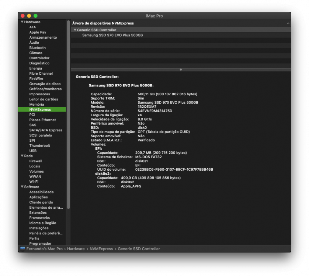309x276 pixels.
Task: Collapse the Generic SSD Controller tree triangle
Action: (x=75, y=30)
